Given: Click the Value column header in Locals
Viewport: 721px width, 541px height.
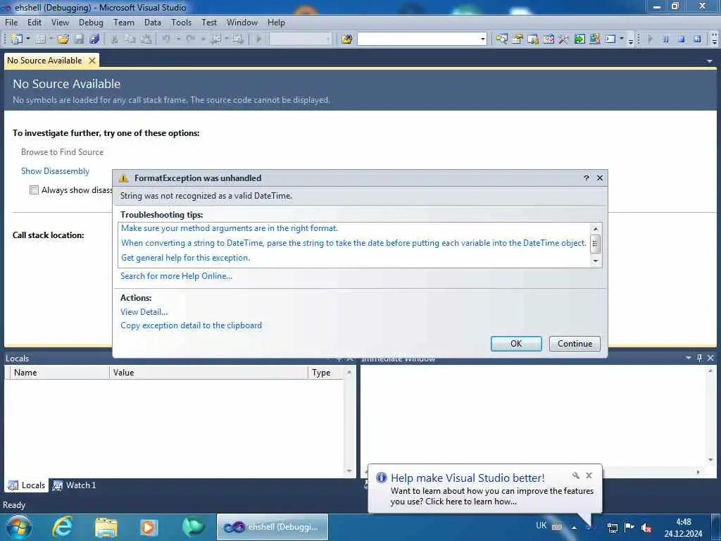Looking at the screenshot, I should (208, 373).
